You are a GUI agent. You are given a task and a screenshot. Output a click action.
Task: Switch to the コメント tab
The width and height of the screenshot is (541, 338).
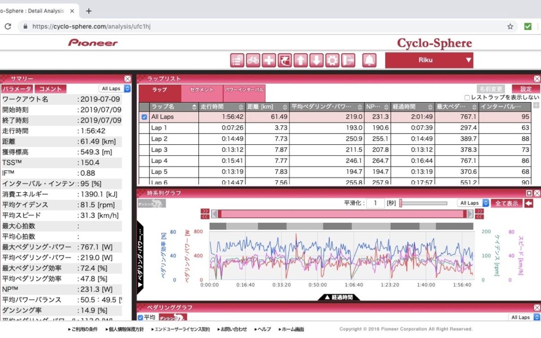(x=51, y=89)
